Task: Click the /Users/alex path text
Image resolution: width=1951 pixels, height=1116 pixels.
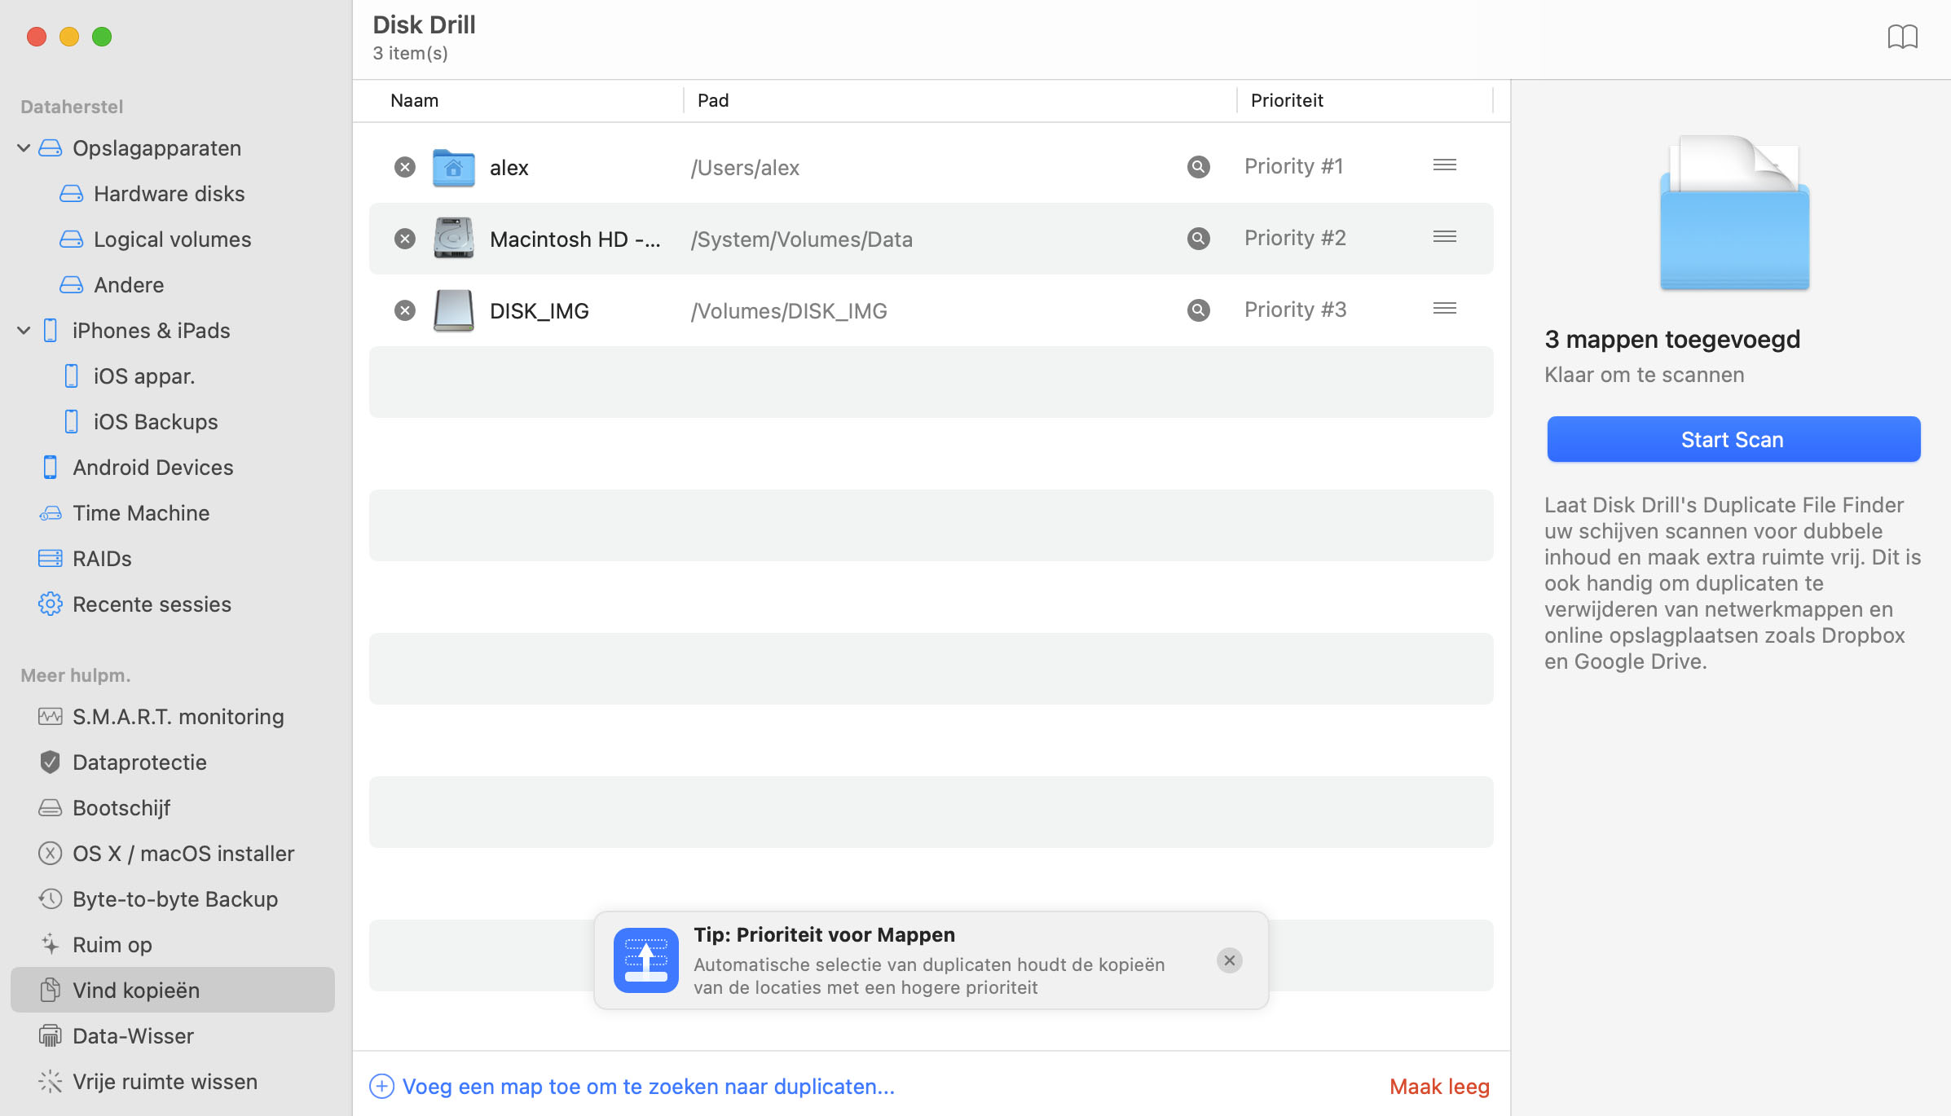Action: [x=745, y=168]
